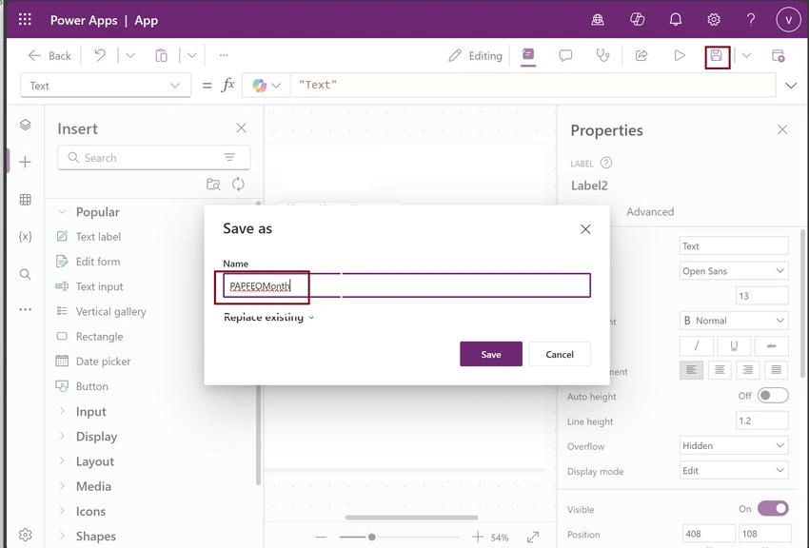Open Copilot icon in header
This screenshot has height=548, width=809.
pyautogui.click(x=637, y=20)
